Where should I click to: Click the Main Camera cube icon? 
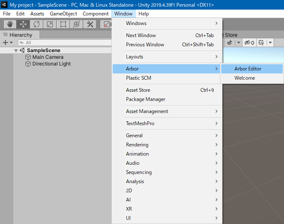28,57
